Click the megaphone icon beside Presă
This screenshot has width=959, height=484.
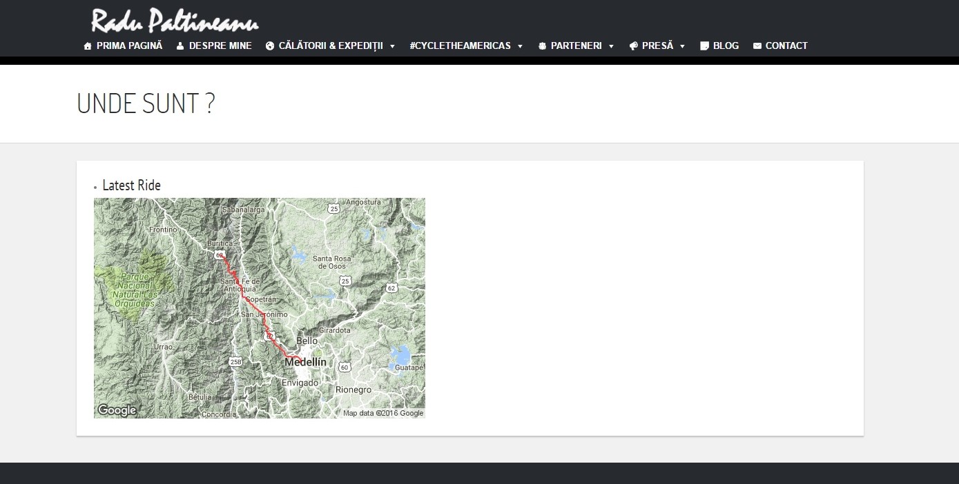633,46
